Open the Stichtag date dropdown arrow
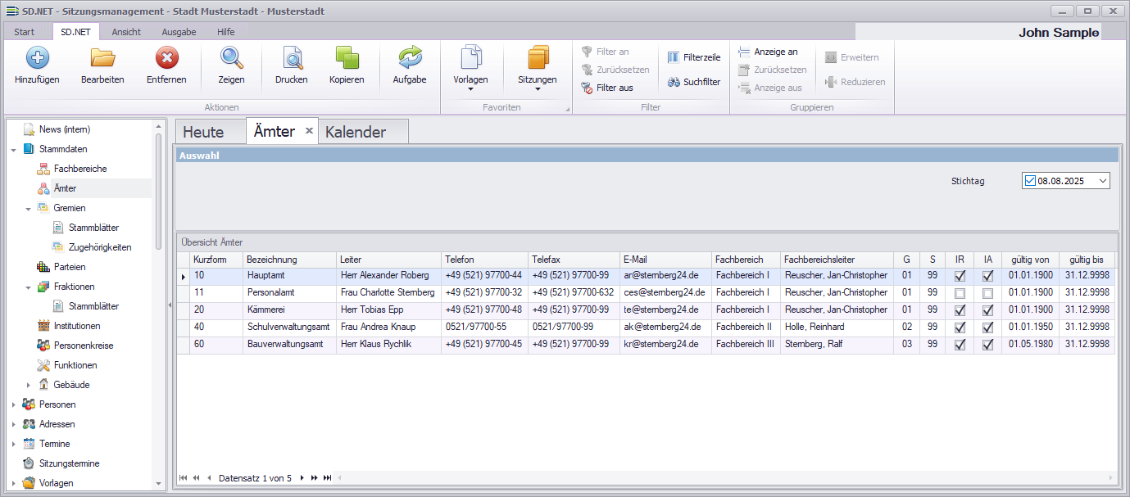1130x497 pixels. 1102,181
